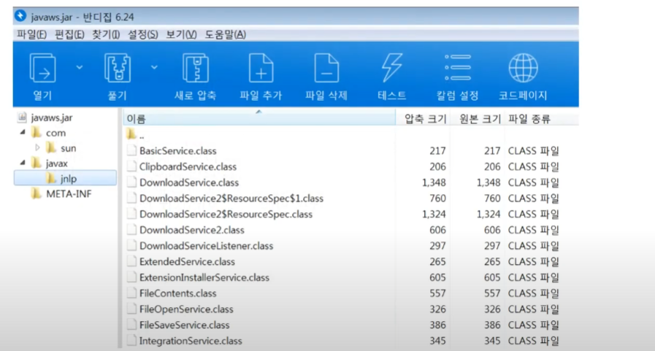655x351 pixels.
Task: Click the Extract (풀기) toolbar icon
Action: tap(118, 68)
